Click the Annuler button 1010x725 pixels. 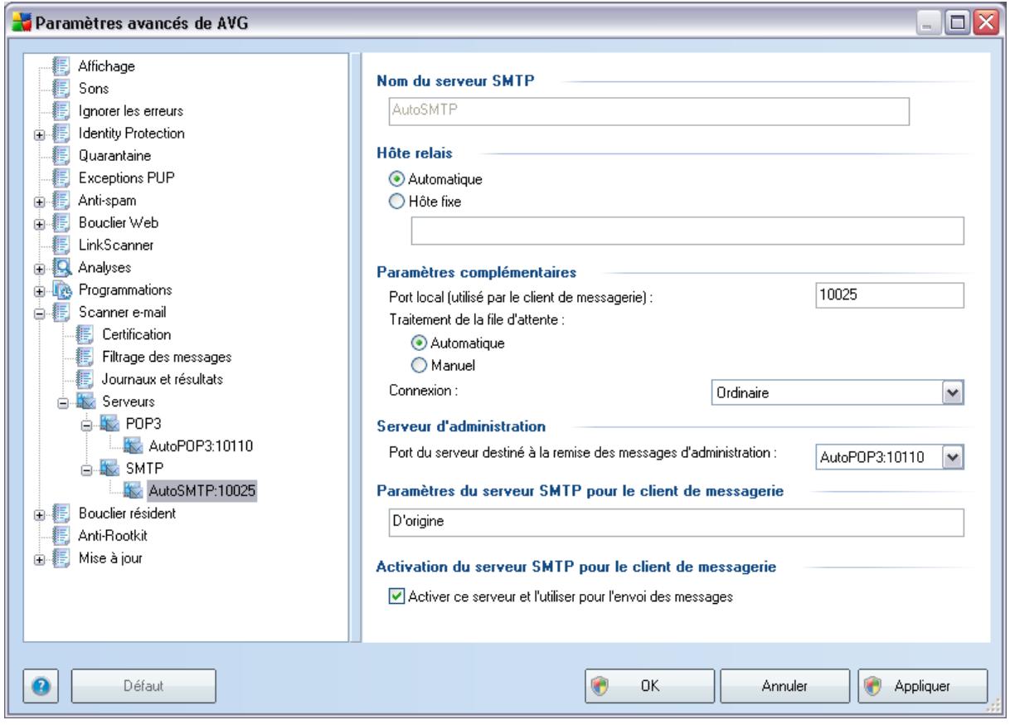tap(785, 685)
